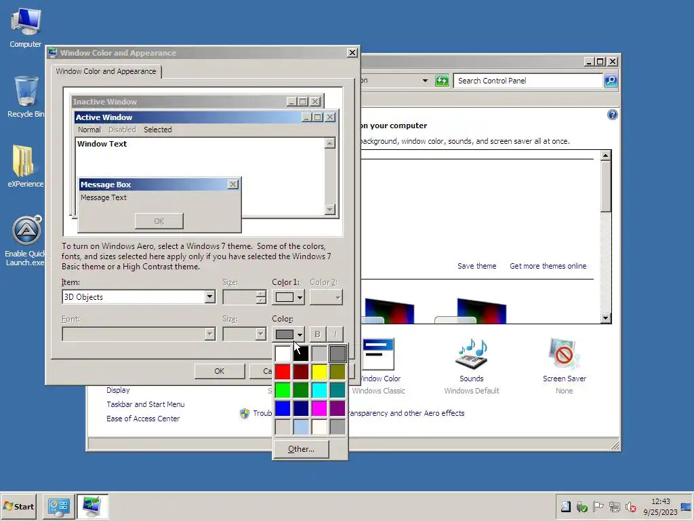Screen dimensions: 694x521
Task: Click the themes list scrollbar up arrow
Action: (x=605, y=155)
